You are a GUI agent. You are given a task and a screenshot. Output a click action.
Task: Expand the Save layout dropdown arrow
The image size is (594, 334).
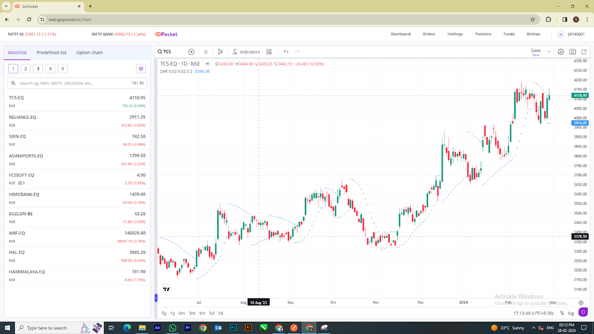pyautogui.click(x=549, y=52)
